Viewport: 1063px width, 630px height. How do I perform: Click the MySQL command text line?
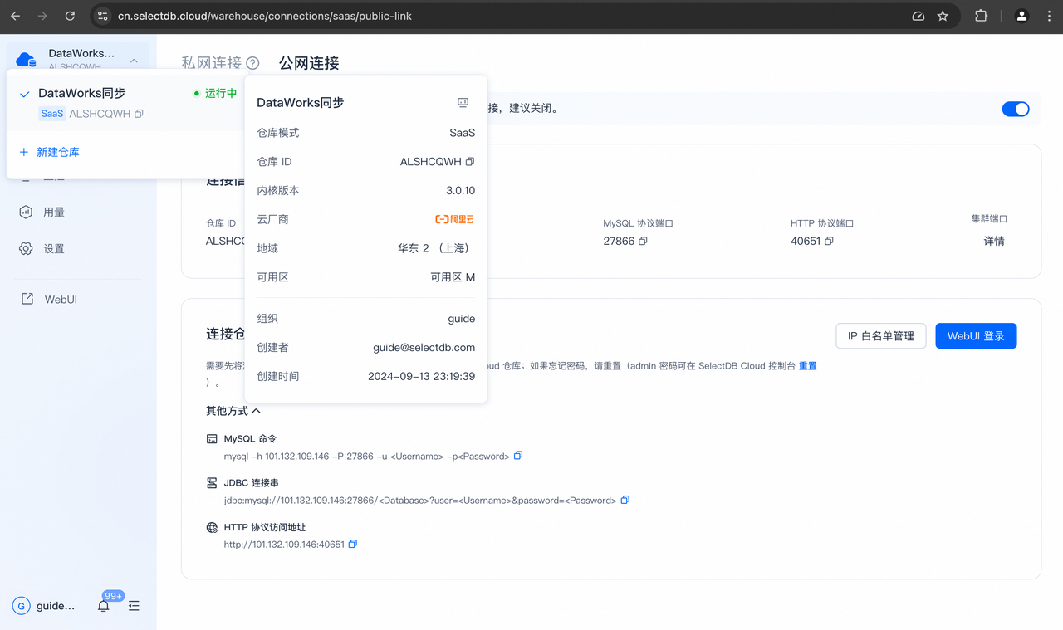(x=366, y=457)
